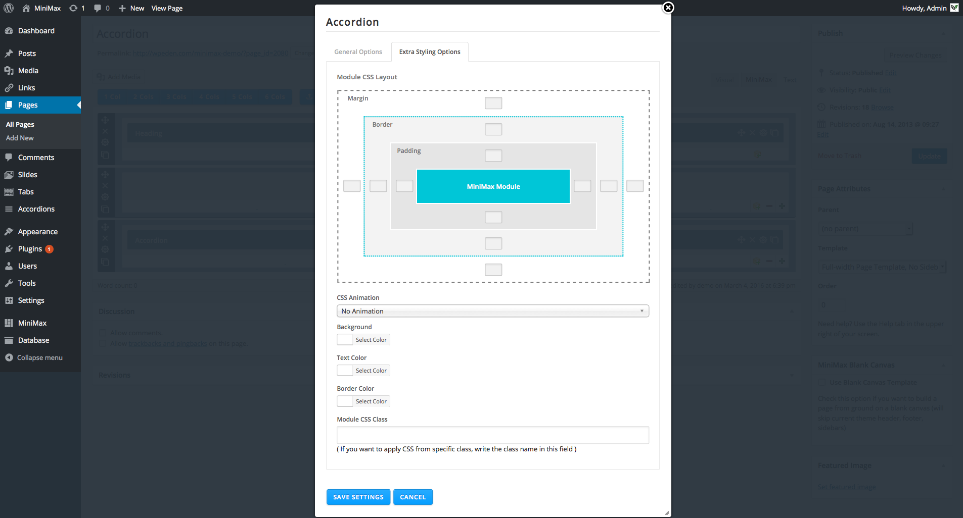
Task: Click the Module CSS Class field
Action: pos(493,435)
